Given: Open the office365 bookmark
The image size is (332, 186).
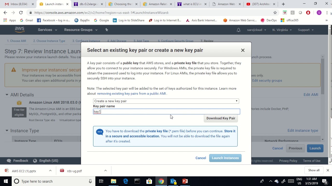Looking at the screenshot, I should click(x=289, y=20).
